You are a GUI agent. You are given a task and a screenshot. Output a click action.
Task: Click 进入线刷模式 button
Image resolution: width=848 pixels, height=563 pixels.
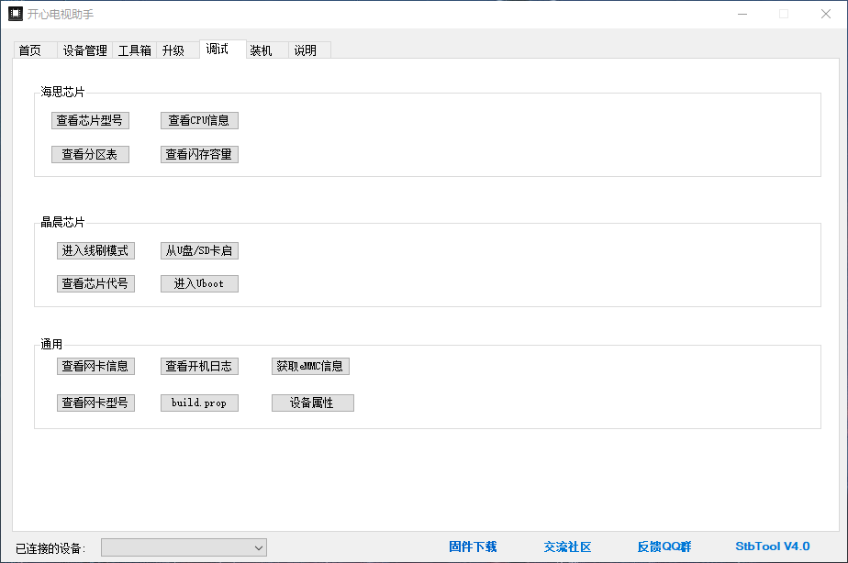(x=95, y=251)
